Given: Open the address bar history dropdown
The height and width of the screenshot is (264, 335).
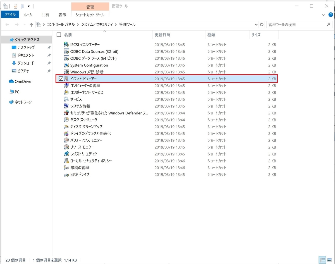Looking at the screenshot, I should [x=256, y=25].
